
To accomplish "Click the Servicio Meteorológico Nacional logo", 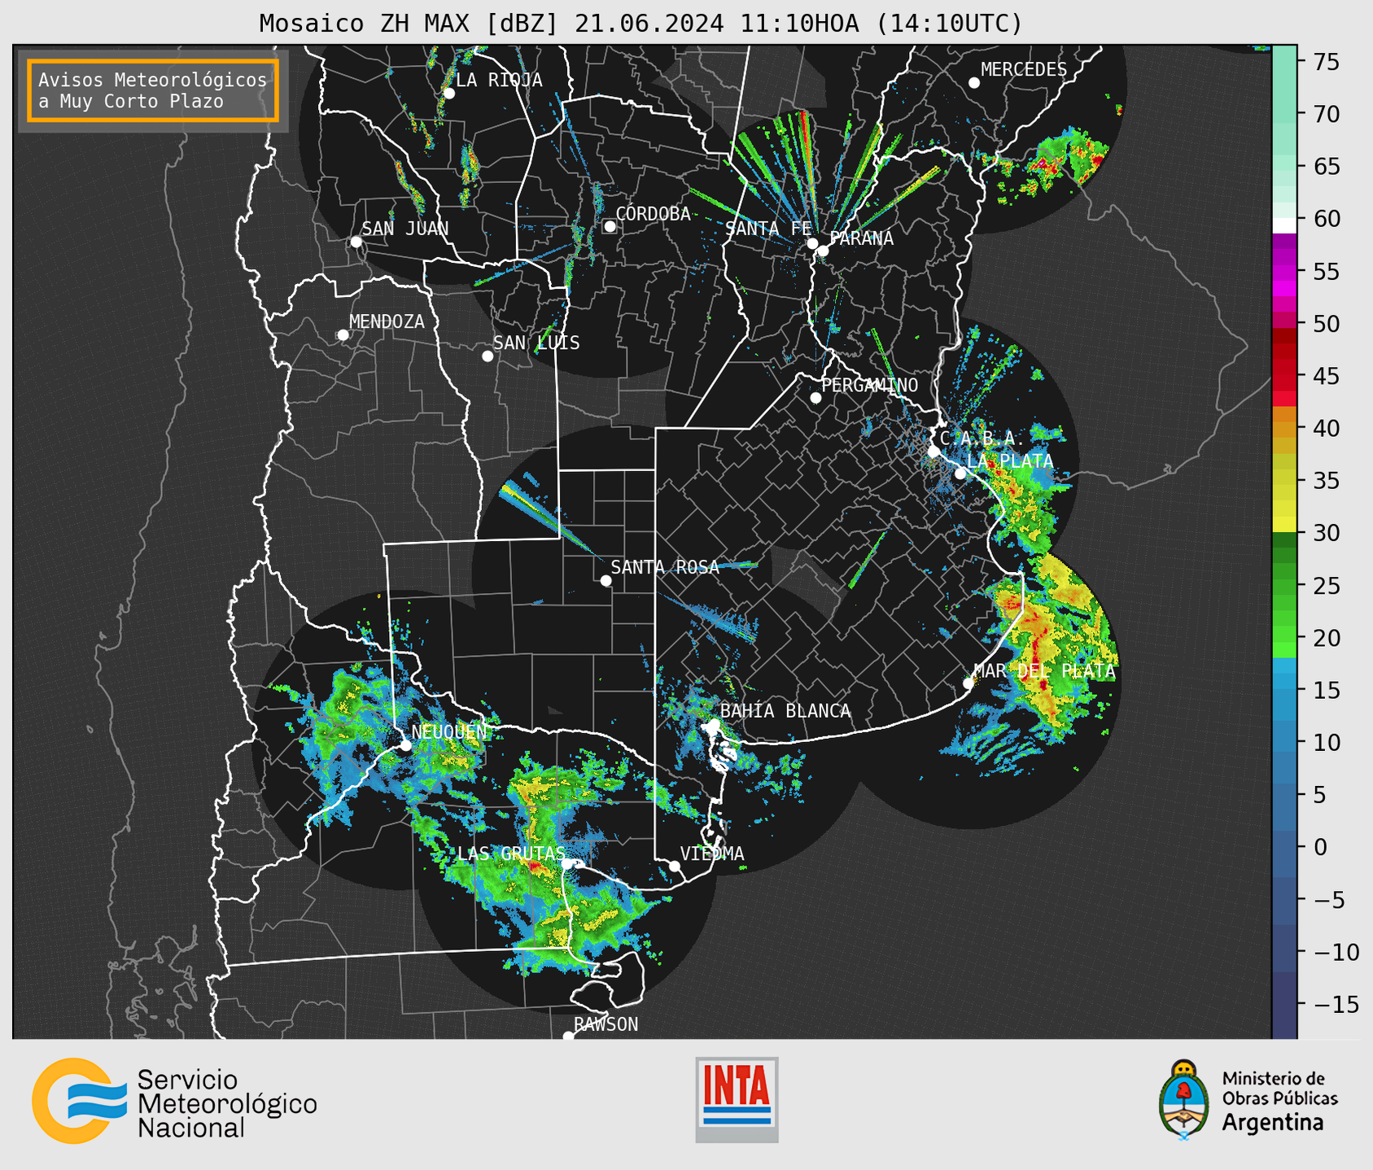I will point(174,1102).
